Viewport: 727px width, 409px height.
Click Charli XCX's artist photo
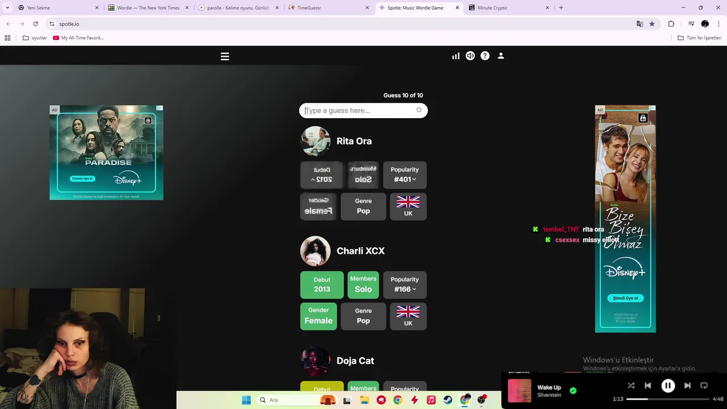click(x=315, y=251)
